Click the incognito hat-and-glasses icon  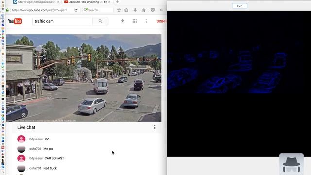(x=292, y=164)
